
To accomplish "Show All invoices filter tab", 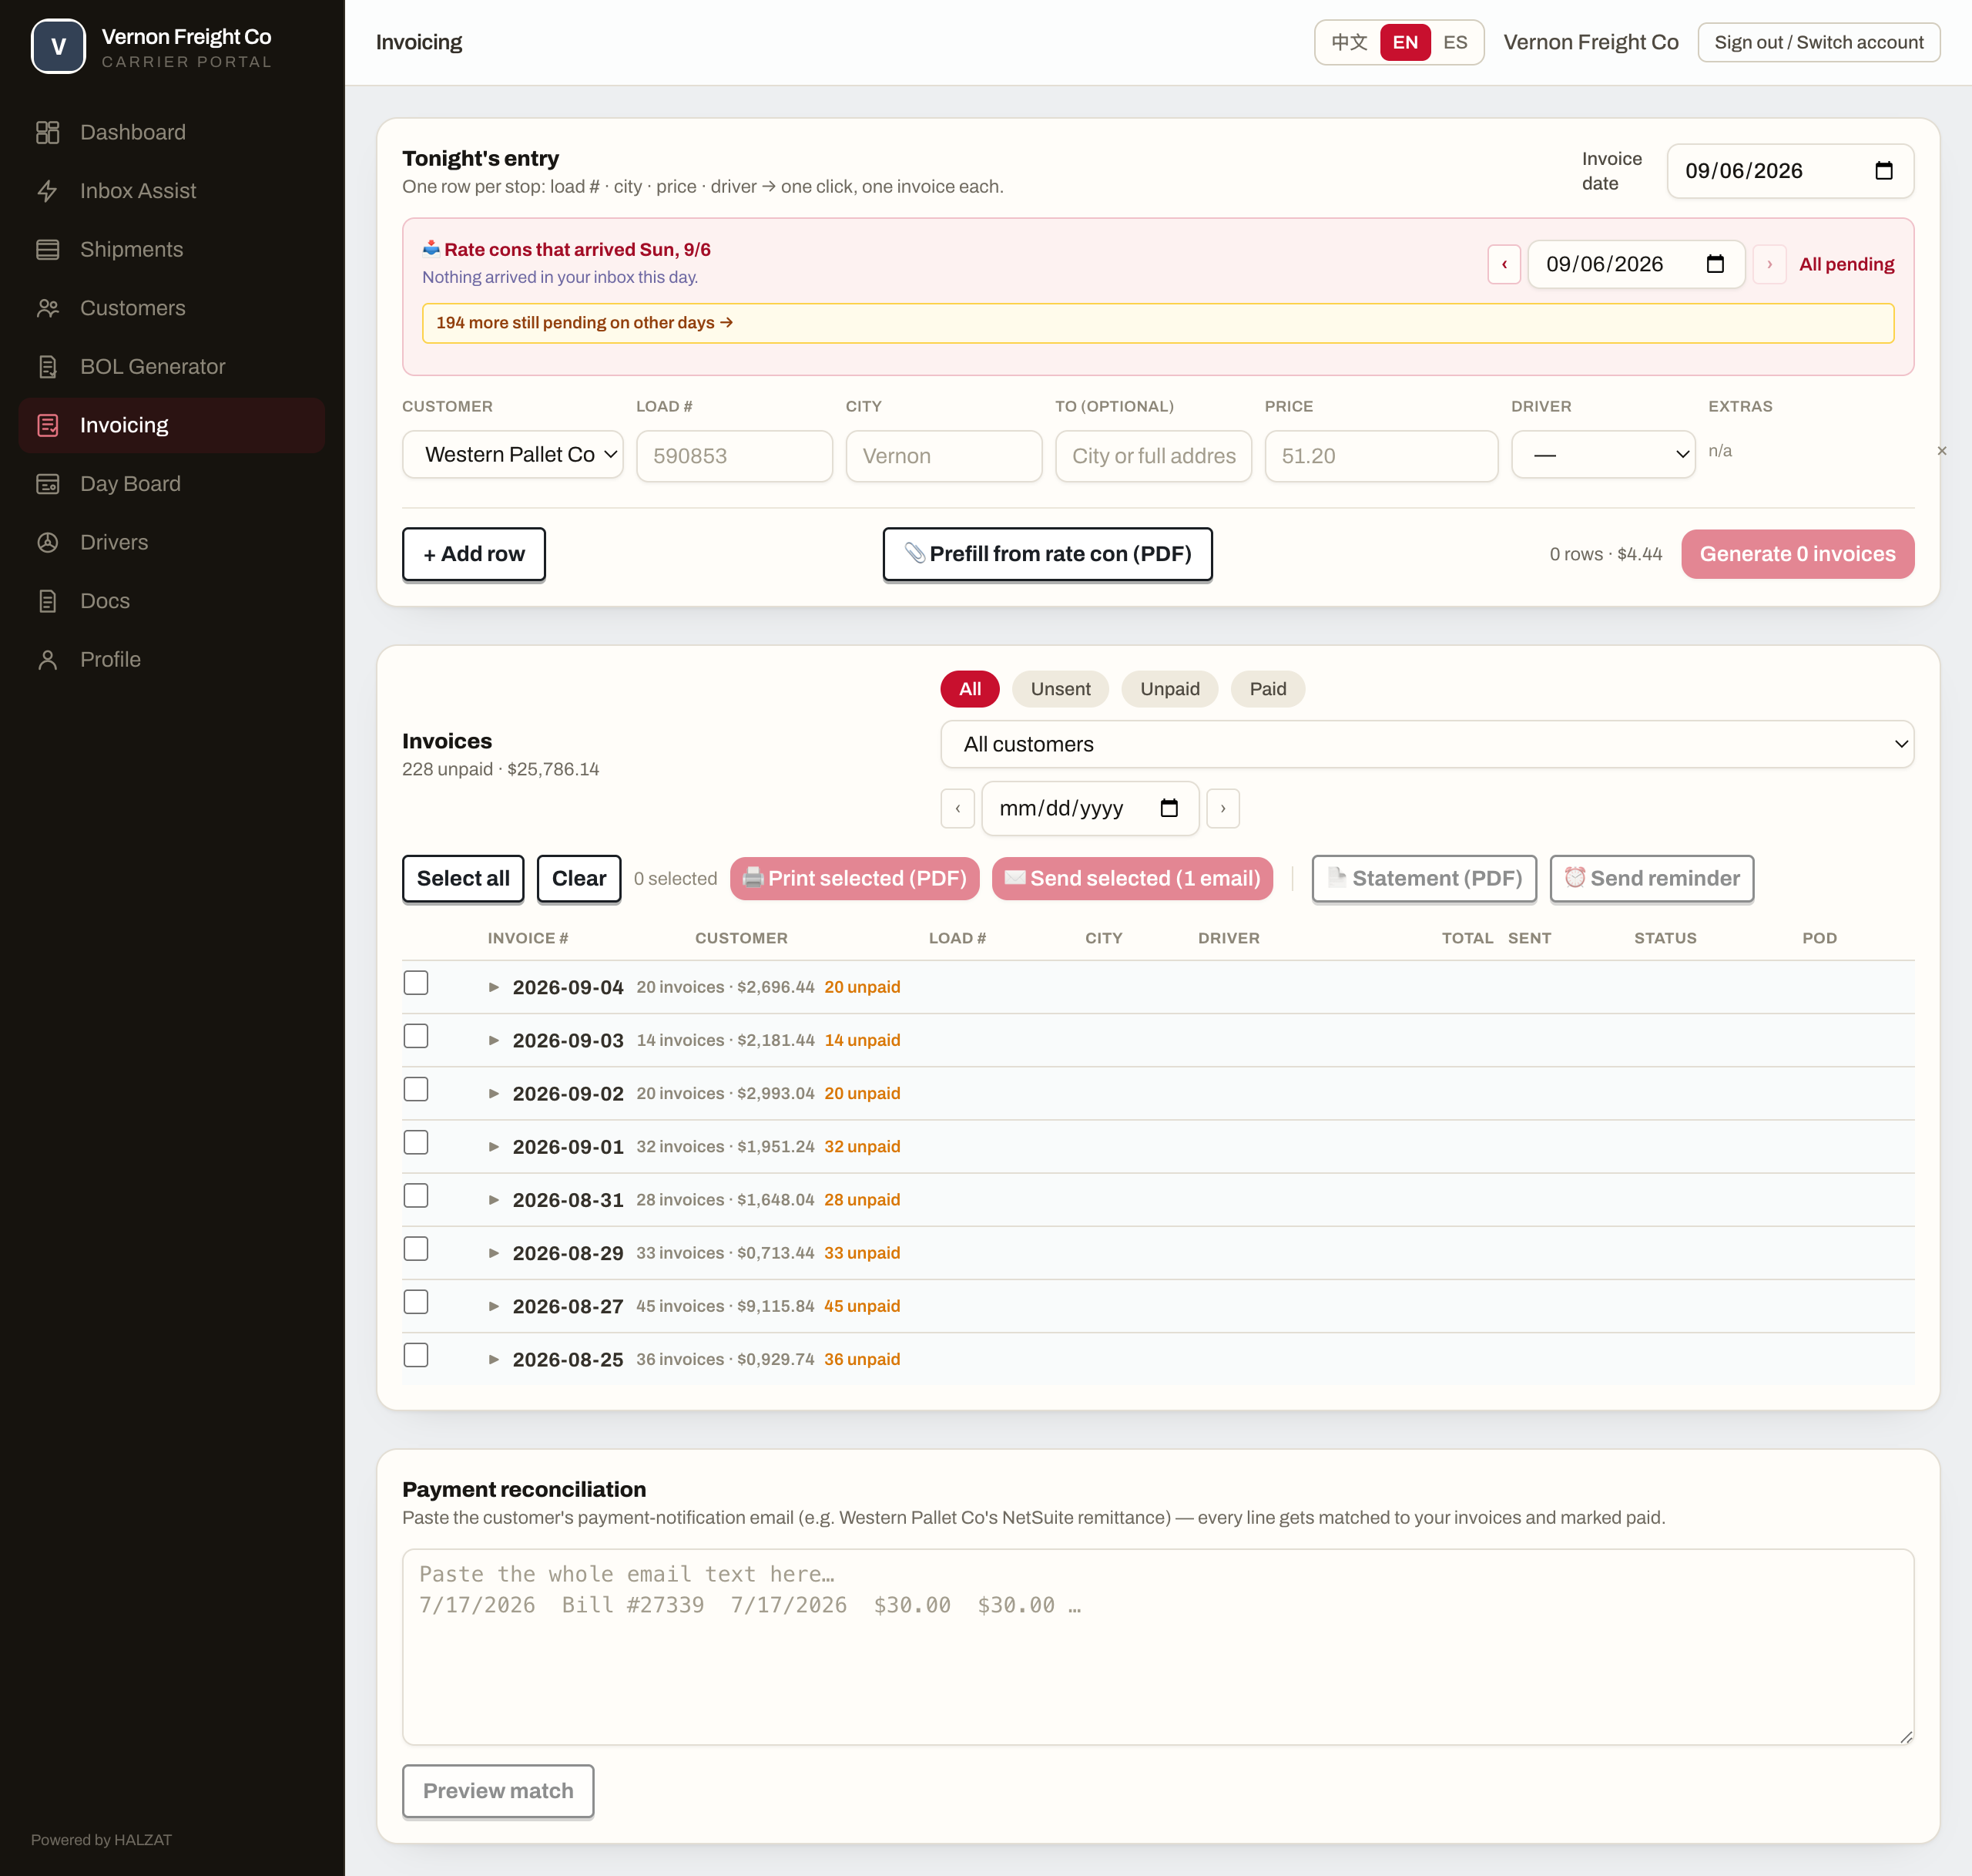I will pos(970,689).
